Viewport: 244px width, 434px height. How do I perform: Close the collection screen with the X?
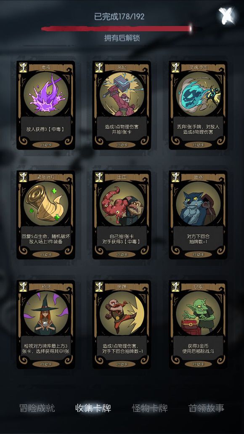pos(226,16)
